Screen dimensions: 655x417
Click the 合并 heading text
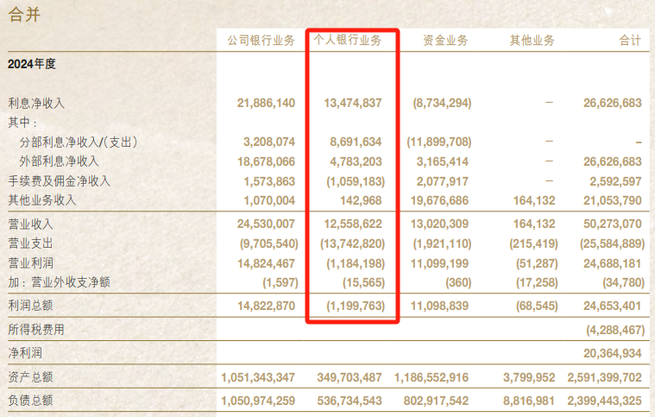[x=24, y=15]
